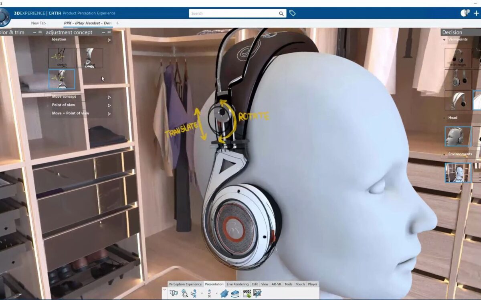
Task: Select the shop environment thumbnail
Action: [x=458, y=172]
